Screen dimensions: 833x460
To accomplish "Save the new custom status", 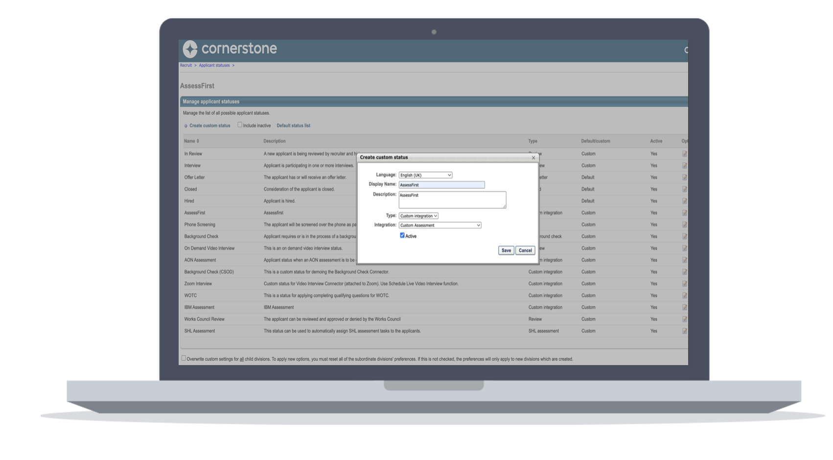I will click(506, 250).
